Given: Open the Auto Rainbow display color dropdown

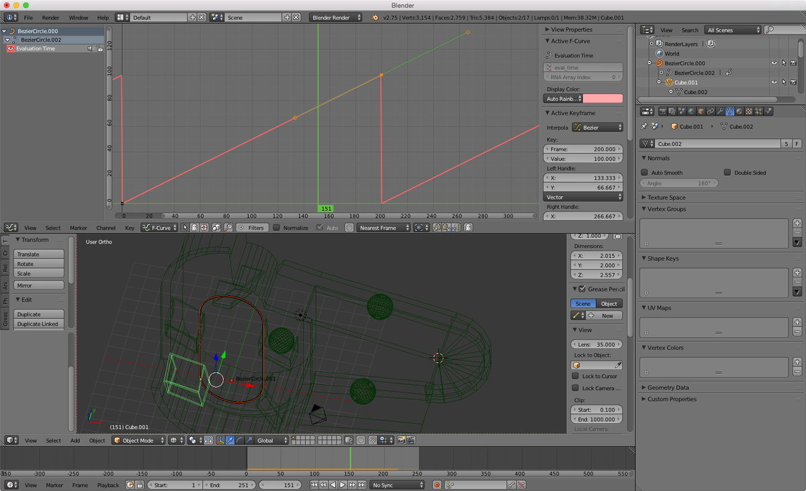Looking at the screenshot, I should 563,99.
